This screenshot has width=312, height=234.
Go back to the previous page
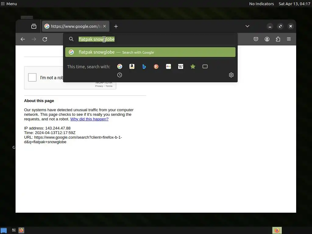[23, 39]
